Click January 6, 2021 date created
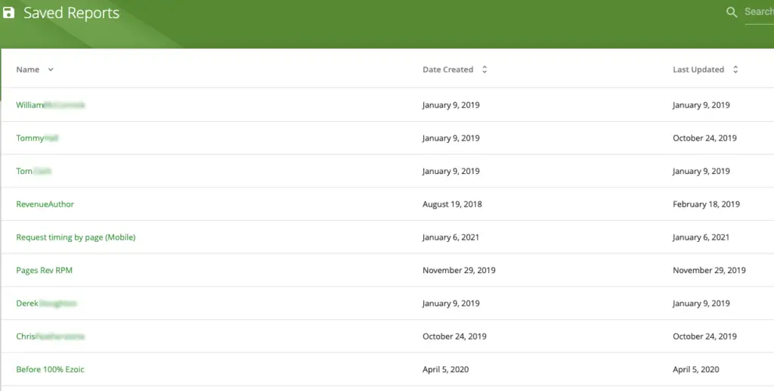The image size is (774, 391). pos(450,237)
